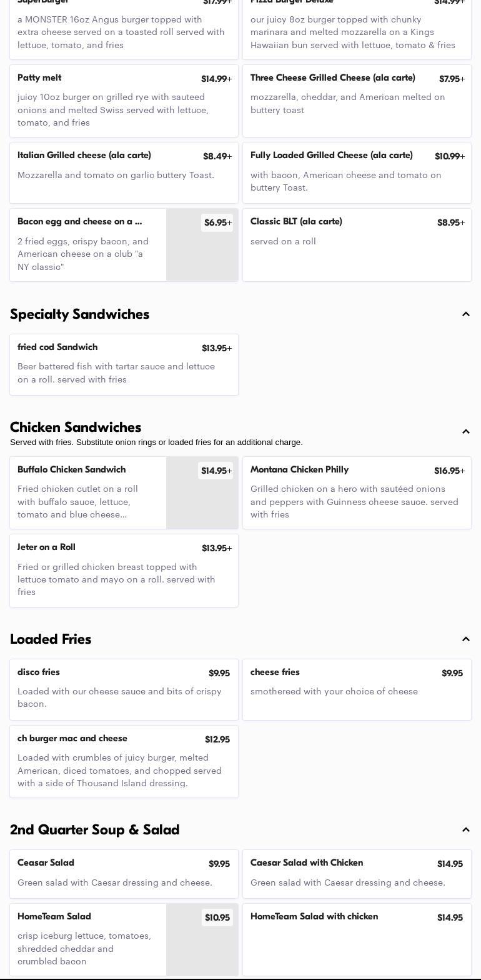Open Montana Chicken Philly details
Image resolution: width=481 pixels, height=980 pixels.
[x=357, y=492]
